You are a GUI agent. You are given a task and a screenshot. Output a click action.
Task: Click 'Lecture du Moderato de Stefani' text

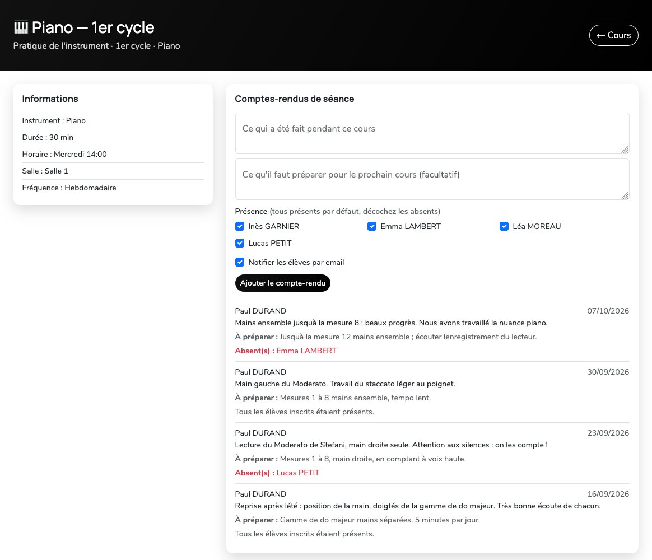(392, 445)
